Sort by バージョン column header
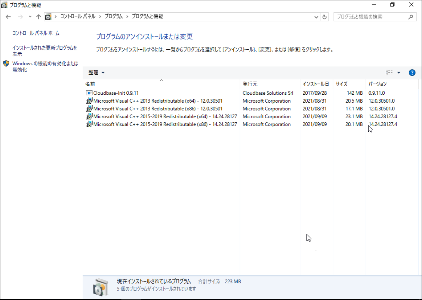This screenshot has height=300, width=422. click(392, 84)
